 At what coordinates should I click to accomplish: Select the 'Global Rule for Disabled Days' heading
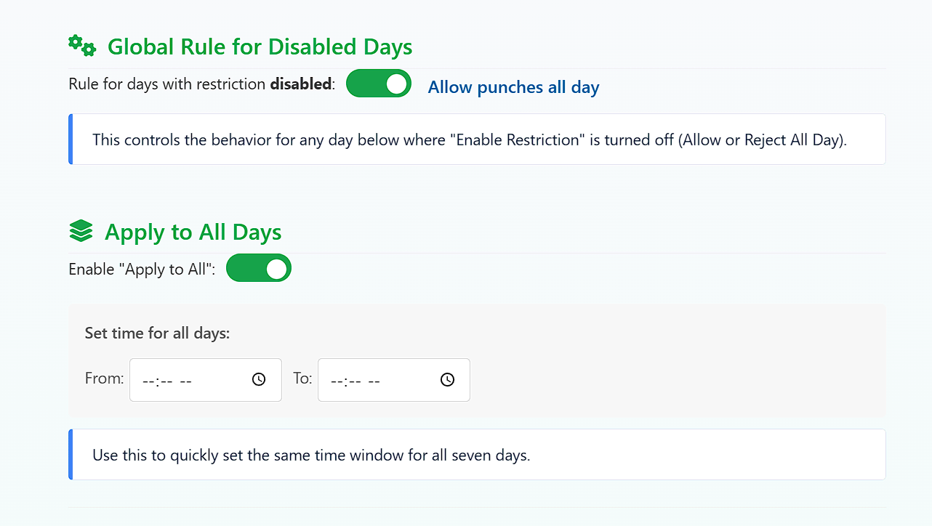[260, 46]
